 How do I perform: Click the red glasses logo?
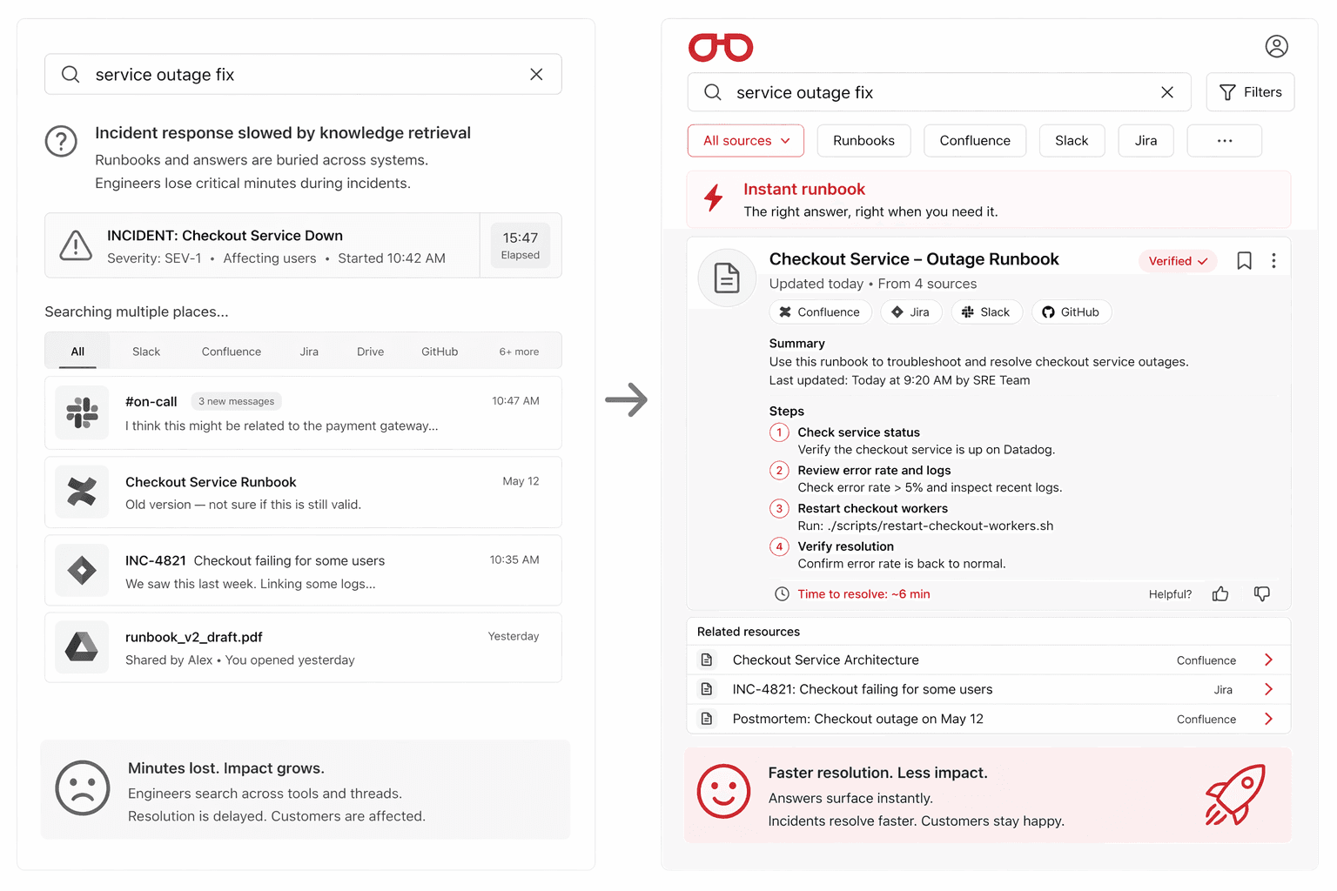coord(721,47)
